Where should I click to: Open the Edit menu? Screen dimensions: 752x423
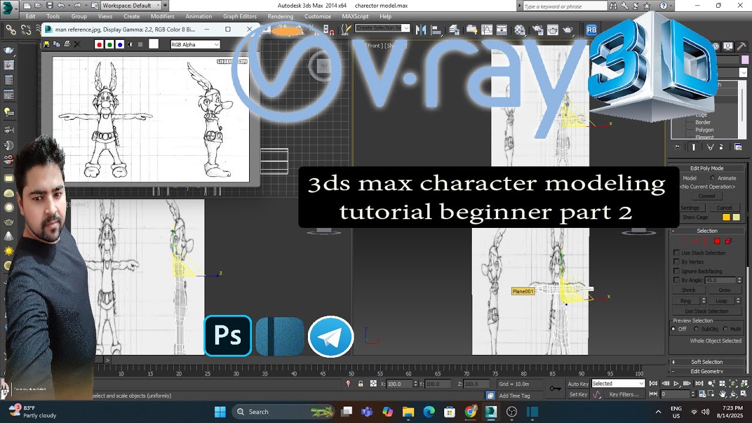pos(31,16)
